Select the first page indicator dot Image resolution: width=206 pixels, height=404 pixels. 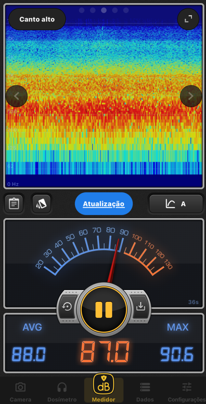pyautogui.click(x=82, y=10)
